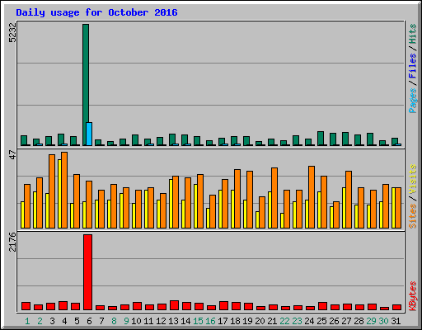The width and height of the screenshot is (422, 330).
Task: Click day label 10 on the x-axis
Action: (x=136, y=321)
